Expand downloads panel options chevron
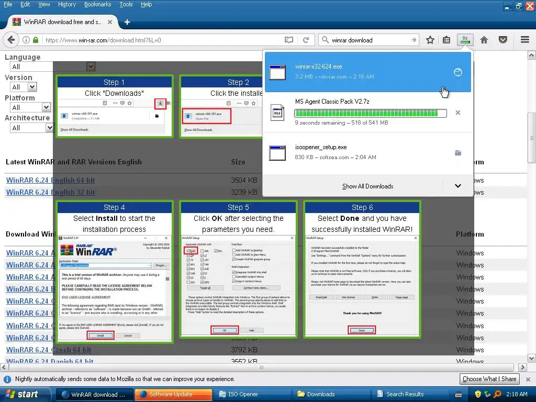536x402 pixels. (457, 186)
